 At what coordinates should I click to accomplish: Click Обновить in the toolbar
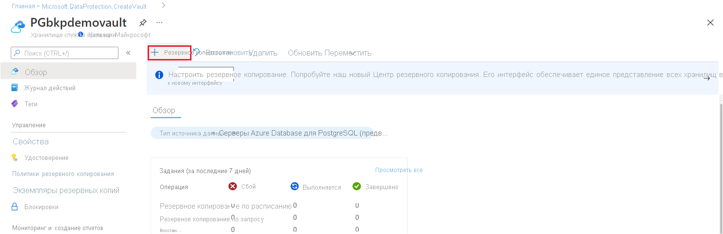coord(305,53)
